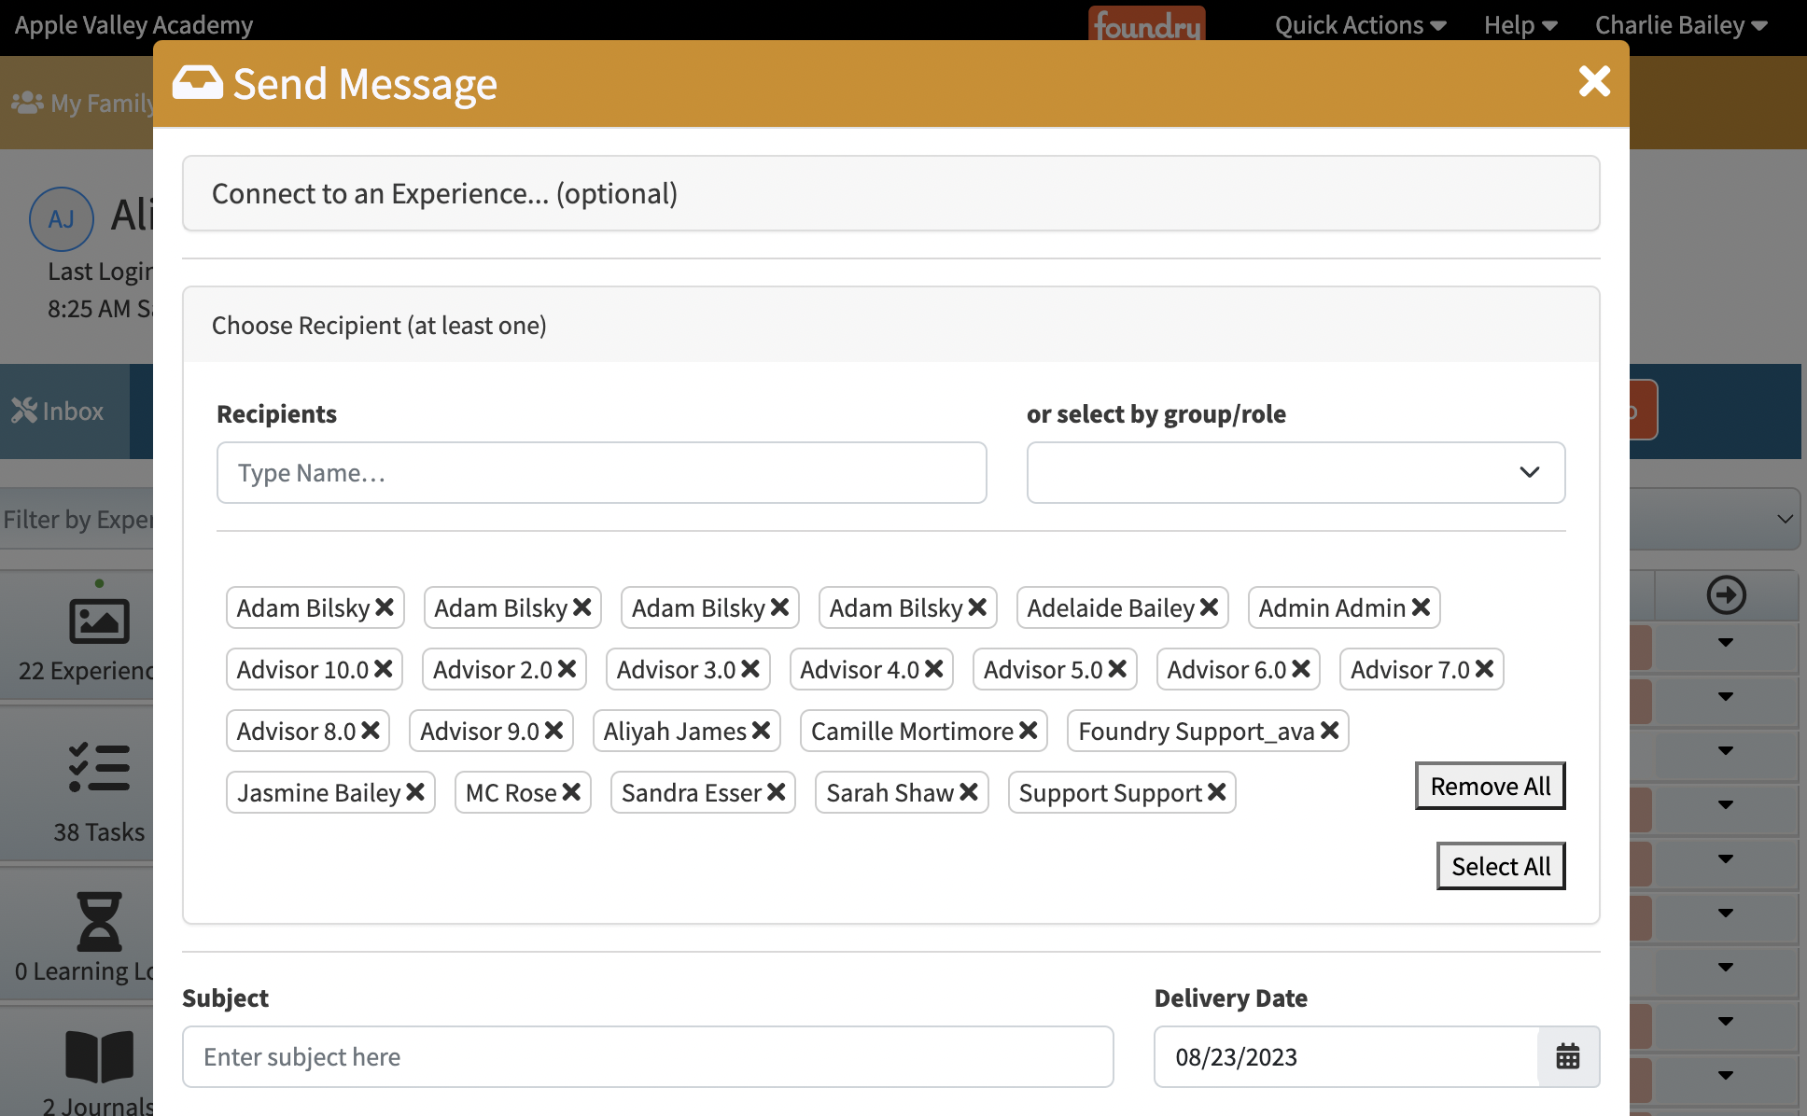The width and height of the screenshot is (1807, 1116).
Task: Expand Connect to an Experience selector
Action: pyautogui.click(x=890, y=193)
